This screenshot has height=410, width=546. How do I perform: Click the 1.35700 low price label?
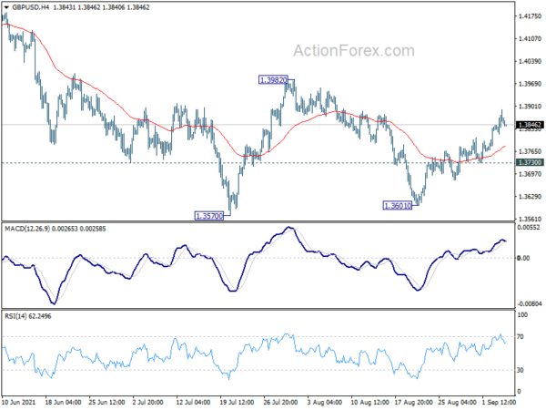pos(209,216)
